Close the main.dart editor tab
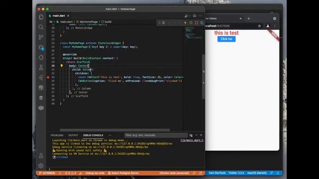 [x=68, y=16]
